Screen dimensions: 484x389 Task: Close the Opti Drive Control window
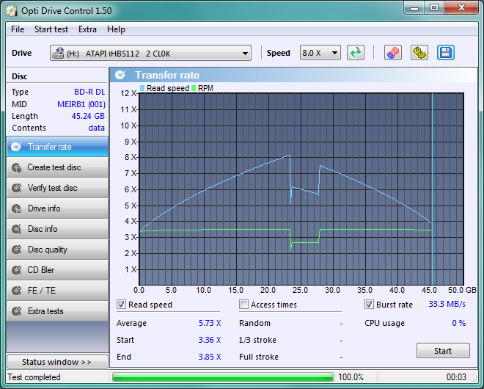click(461, 8)
